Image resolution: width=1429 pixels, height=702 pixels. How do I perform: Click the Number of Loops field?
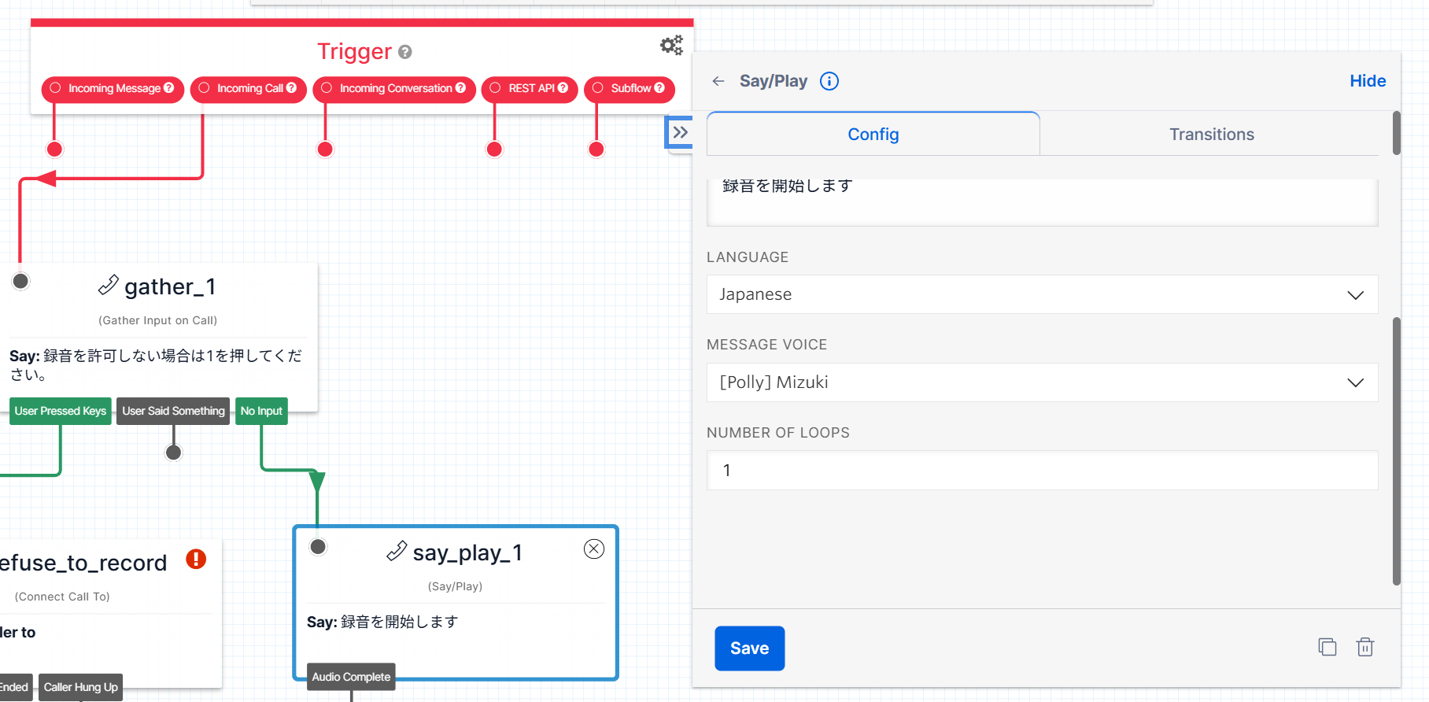(x=1042, y=471)
